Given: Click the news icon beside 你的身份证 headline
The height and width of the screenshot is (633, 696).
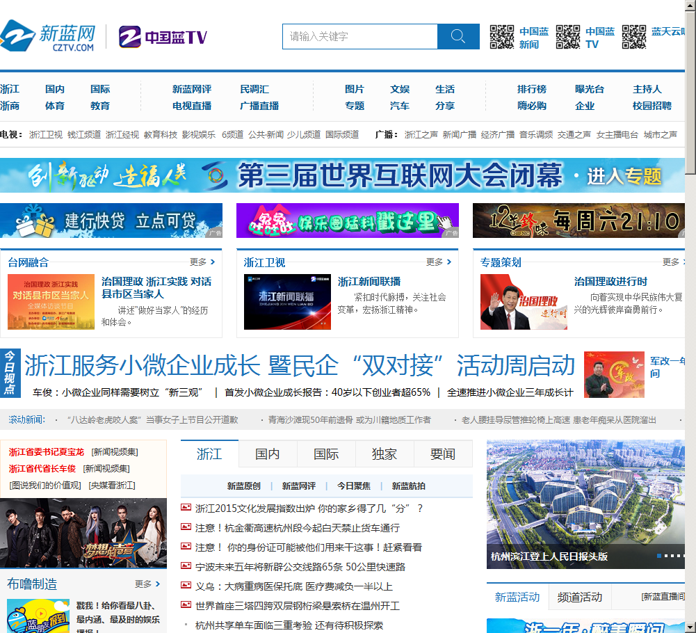Looking at the screenshot, I should click(186, 547).
